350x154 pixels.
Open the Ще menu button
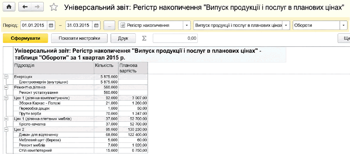(x=344, y=38)
